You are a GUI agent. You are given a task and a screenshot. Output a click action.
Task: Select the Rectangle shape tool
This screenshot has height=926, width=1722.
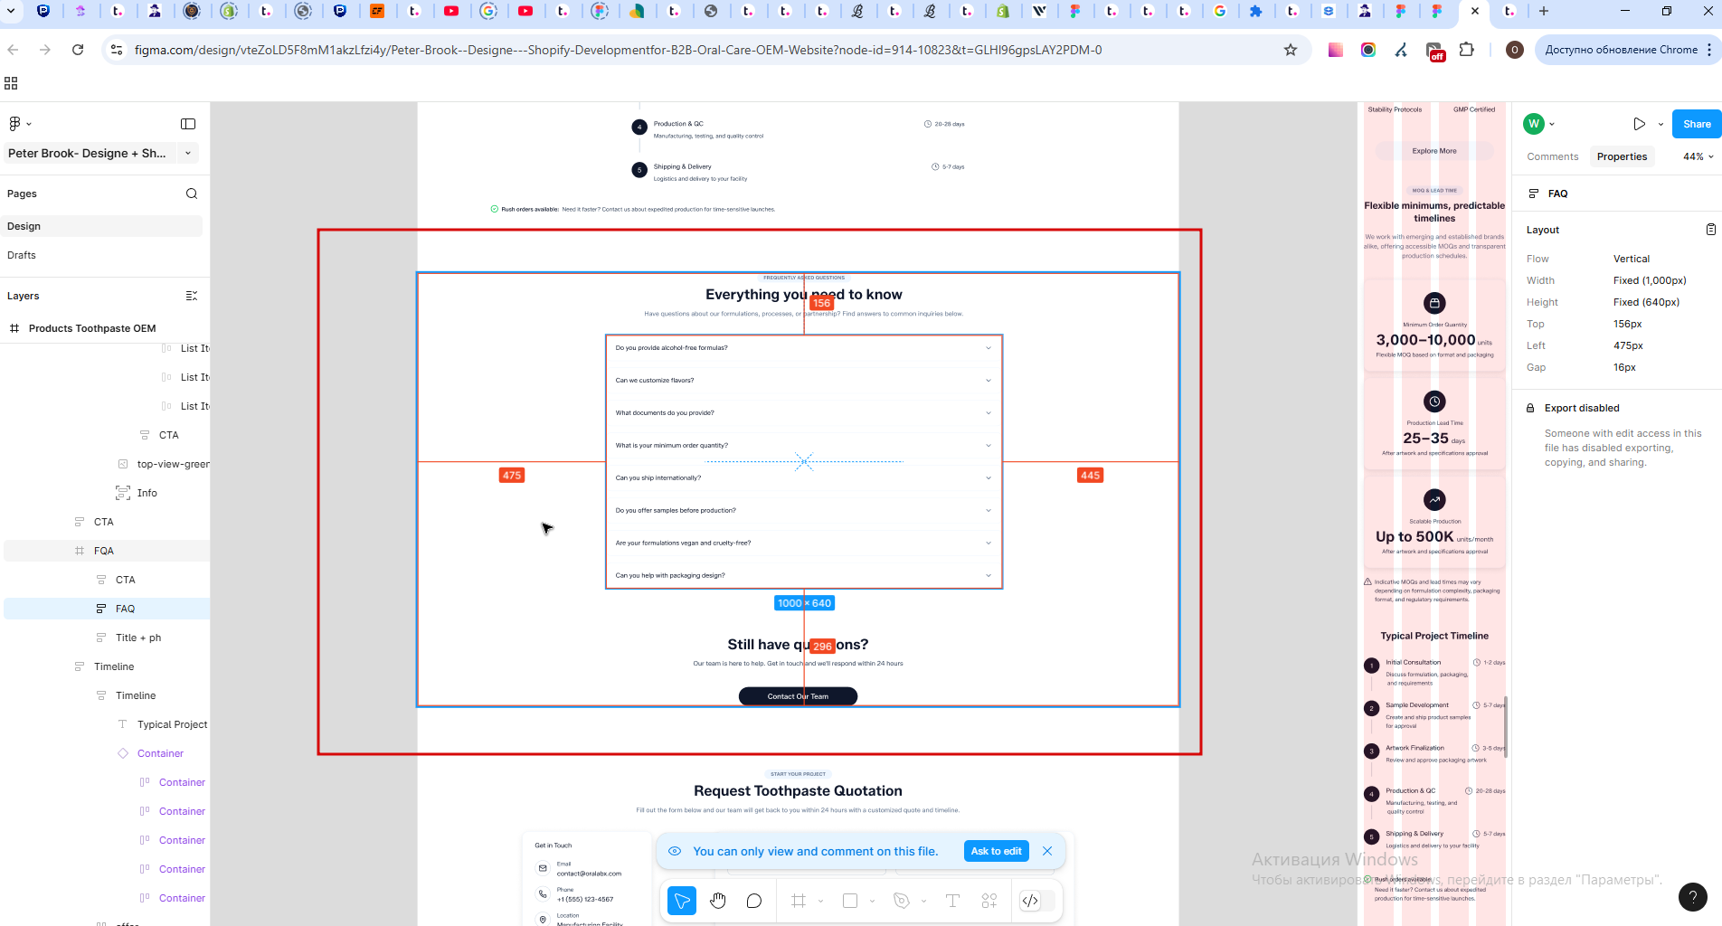pyautogui.click(x=850, y=901)
